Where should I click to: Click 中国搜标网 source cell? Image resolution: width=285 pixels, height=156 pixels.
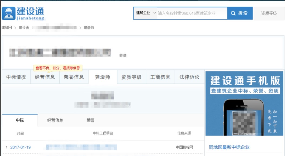[x=185, y=147]
